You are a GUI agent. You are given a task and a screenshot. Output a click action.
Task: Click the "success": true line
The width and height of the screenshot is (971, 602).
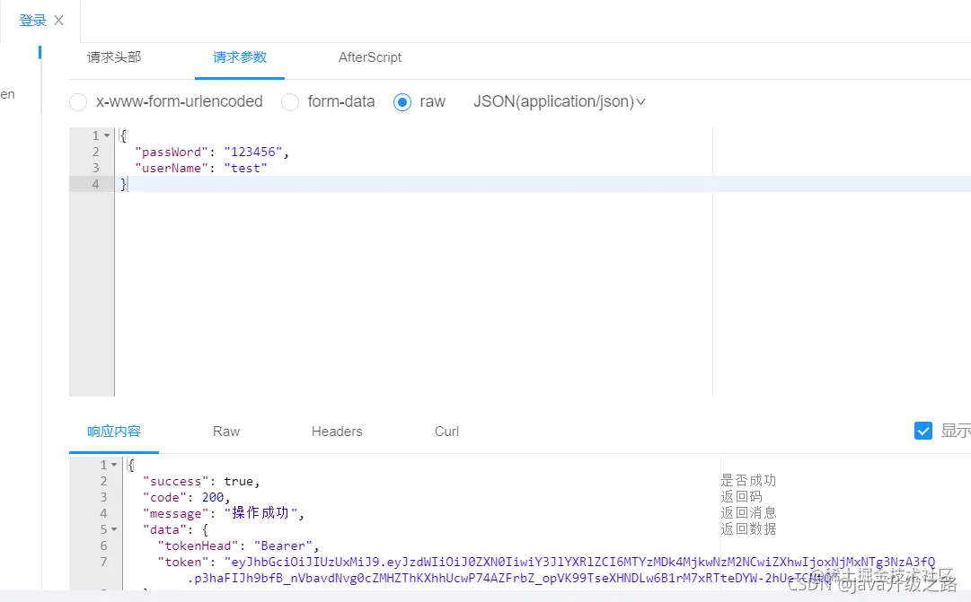[x=201, y=482]
